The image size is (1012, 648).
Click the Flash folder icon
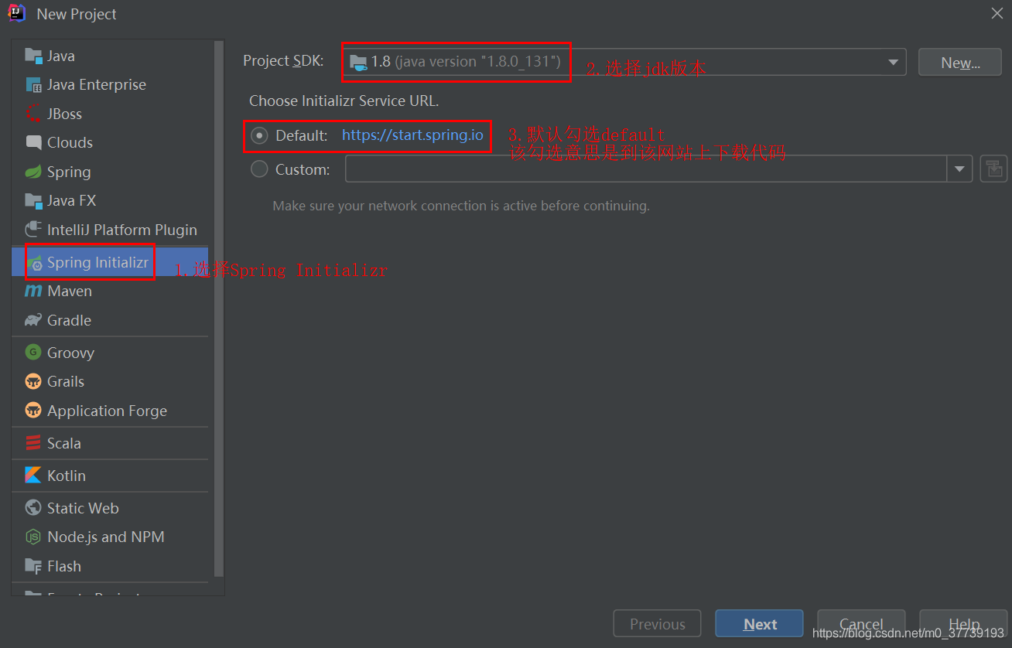click(33, 566)
